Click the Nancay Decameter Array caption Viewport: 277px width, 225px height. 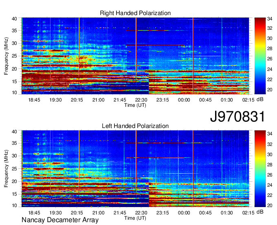60,220
